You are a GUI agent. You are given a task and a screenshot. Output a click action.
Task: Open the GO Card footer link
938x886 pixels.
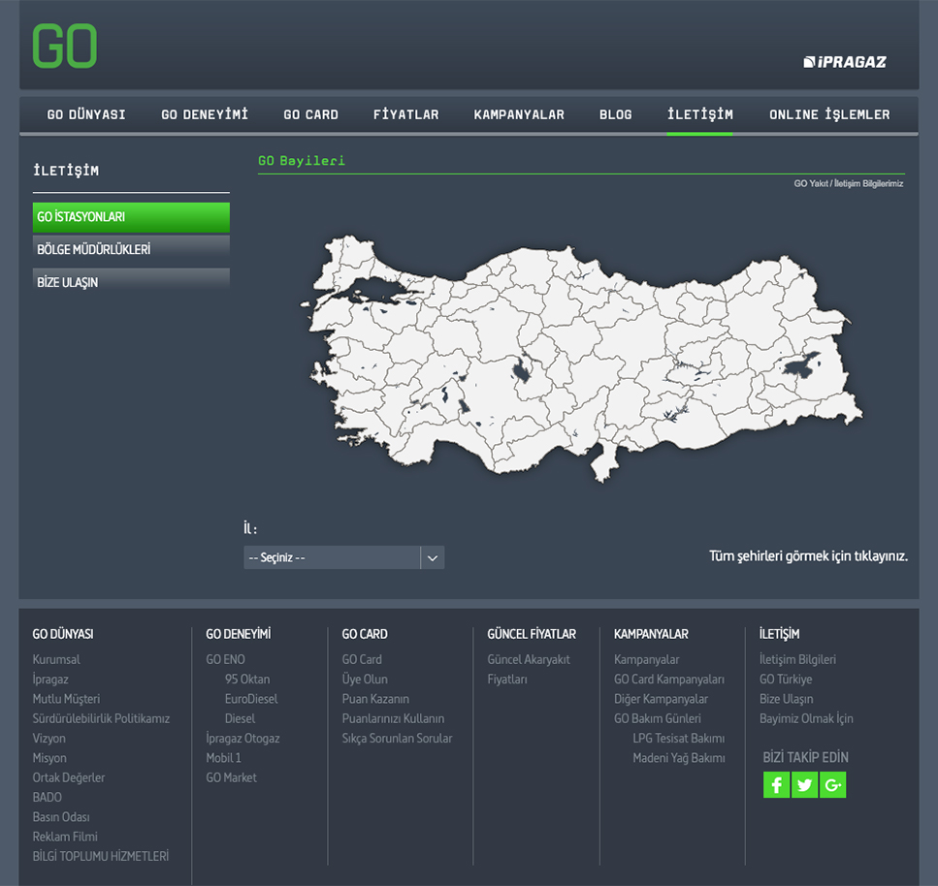362,659
